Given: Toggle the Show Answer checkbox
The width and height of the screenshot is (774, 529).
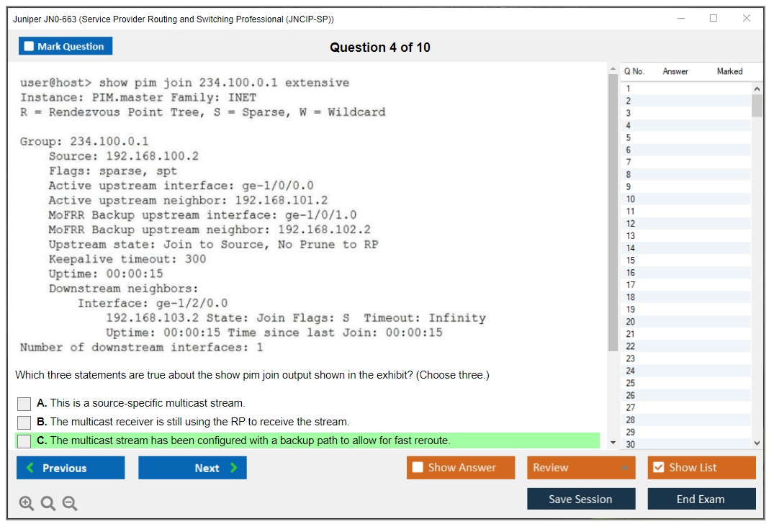Looking at the screenshot, I should pyautogui.click(x=418, y=468).
